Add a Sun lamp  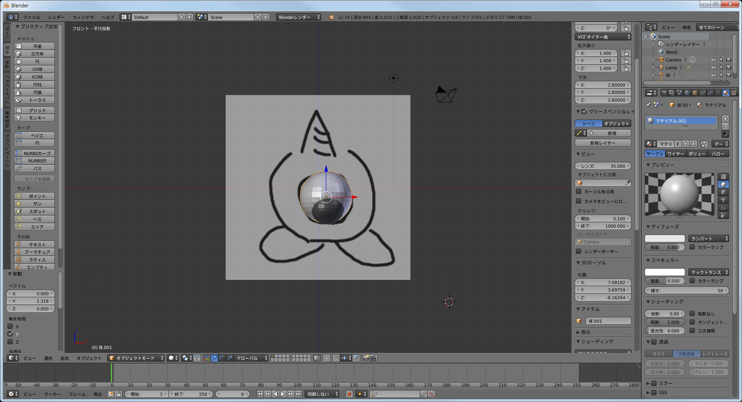pyautogui.click(x=34, y=204)
